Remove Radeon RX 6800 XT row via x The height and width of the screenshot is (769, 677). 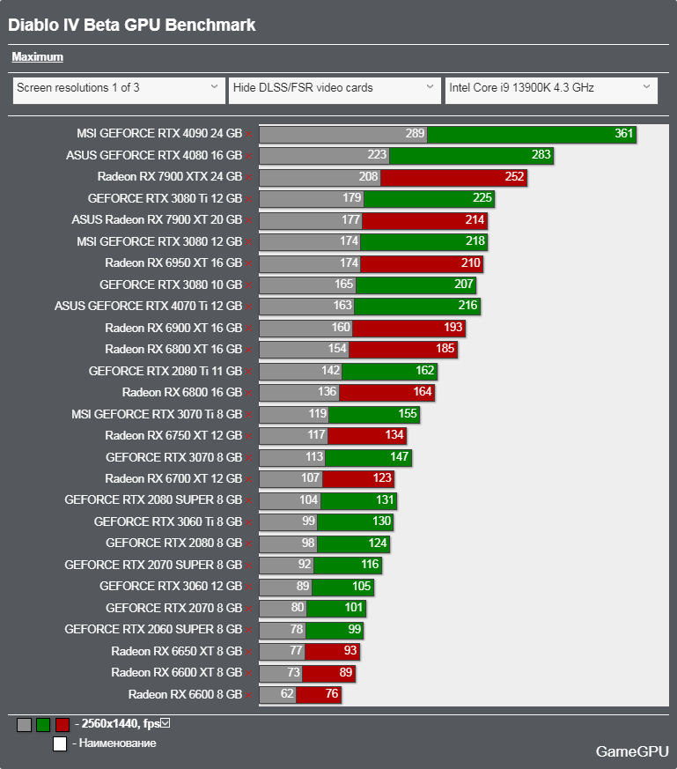(249, 350)
